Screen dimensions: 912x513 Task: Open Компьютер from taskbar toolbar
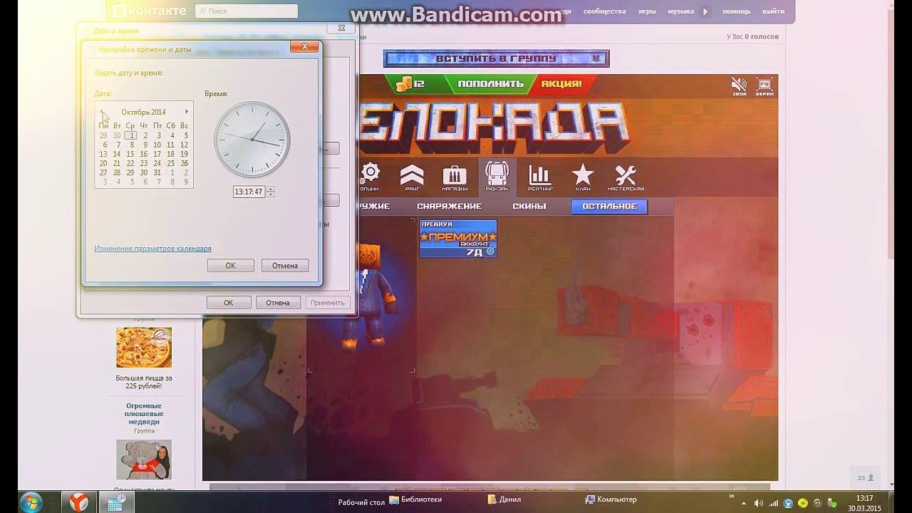(x=611, y=499)
